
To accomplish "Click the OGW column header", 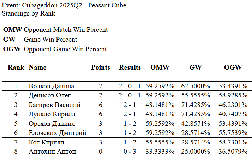I will [233, 67].
